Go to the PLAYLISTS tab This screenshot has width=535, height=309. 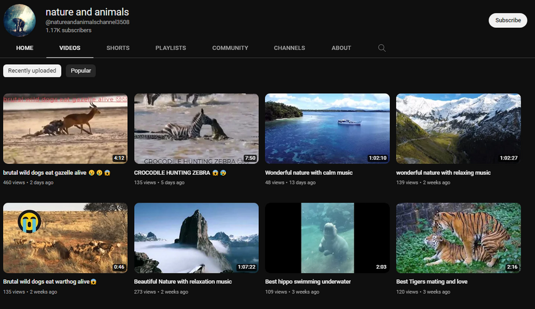(171, 48)
